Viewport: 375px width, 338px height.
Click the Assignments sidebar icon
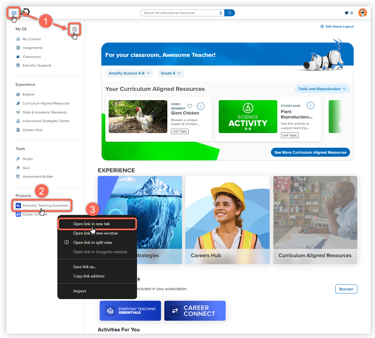[x=18, y=48]
